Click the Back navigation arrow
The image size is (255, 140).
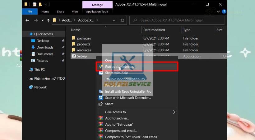click(x=27, y=20)
